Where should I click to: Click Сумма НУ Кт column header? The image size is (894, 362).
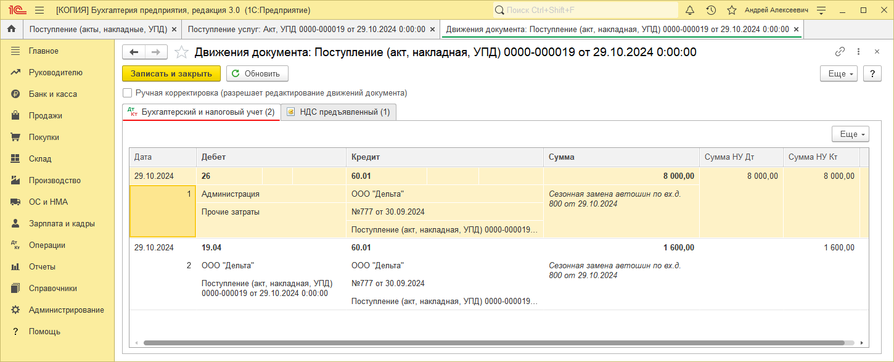pos(821,157)
